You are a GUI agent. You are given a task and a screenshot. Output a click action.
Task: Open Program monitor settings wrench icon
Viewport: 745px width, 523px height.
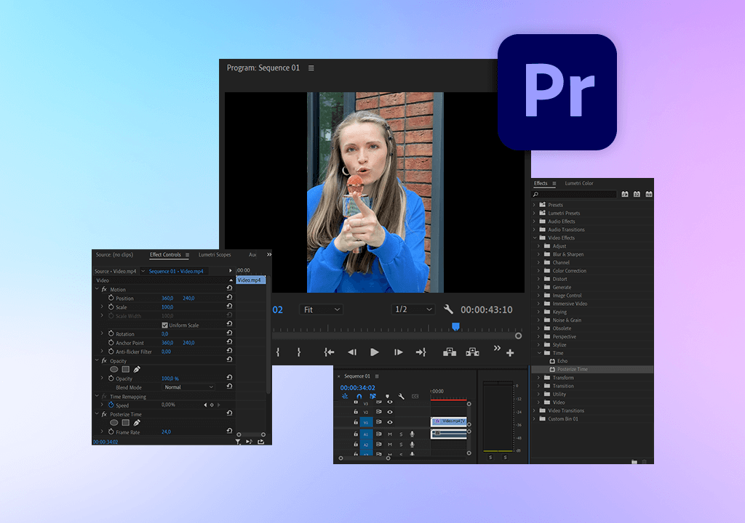point(448,309)
